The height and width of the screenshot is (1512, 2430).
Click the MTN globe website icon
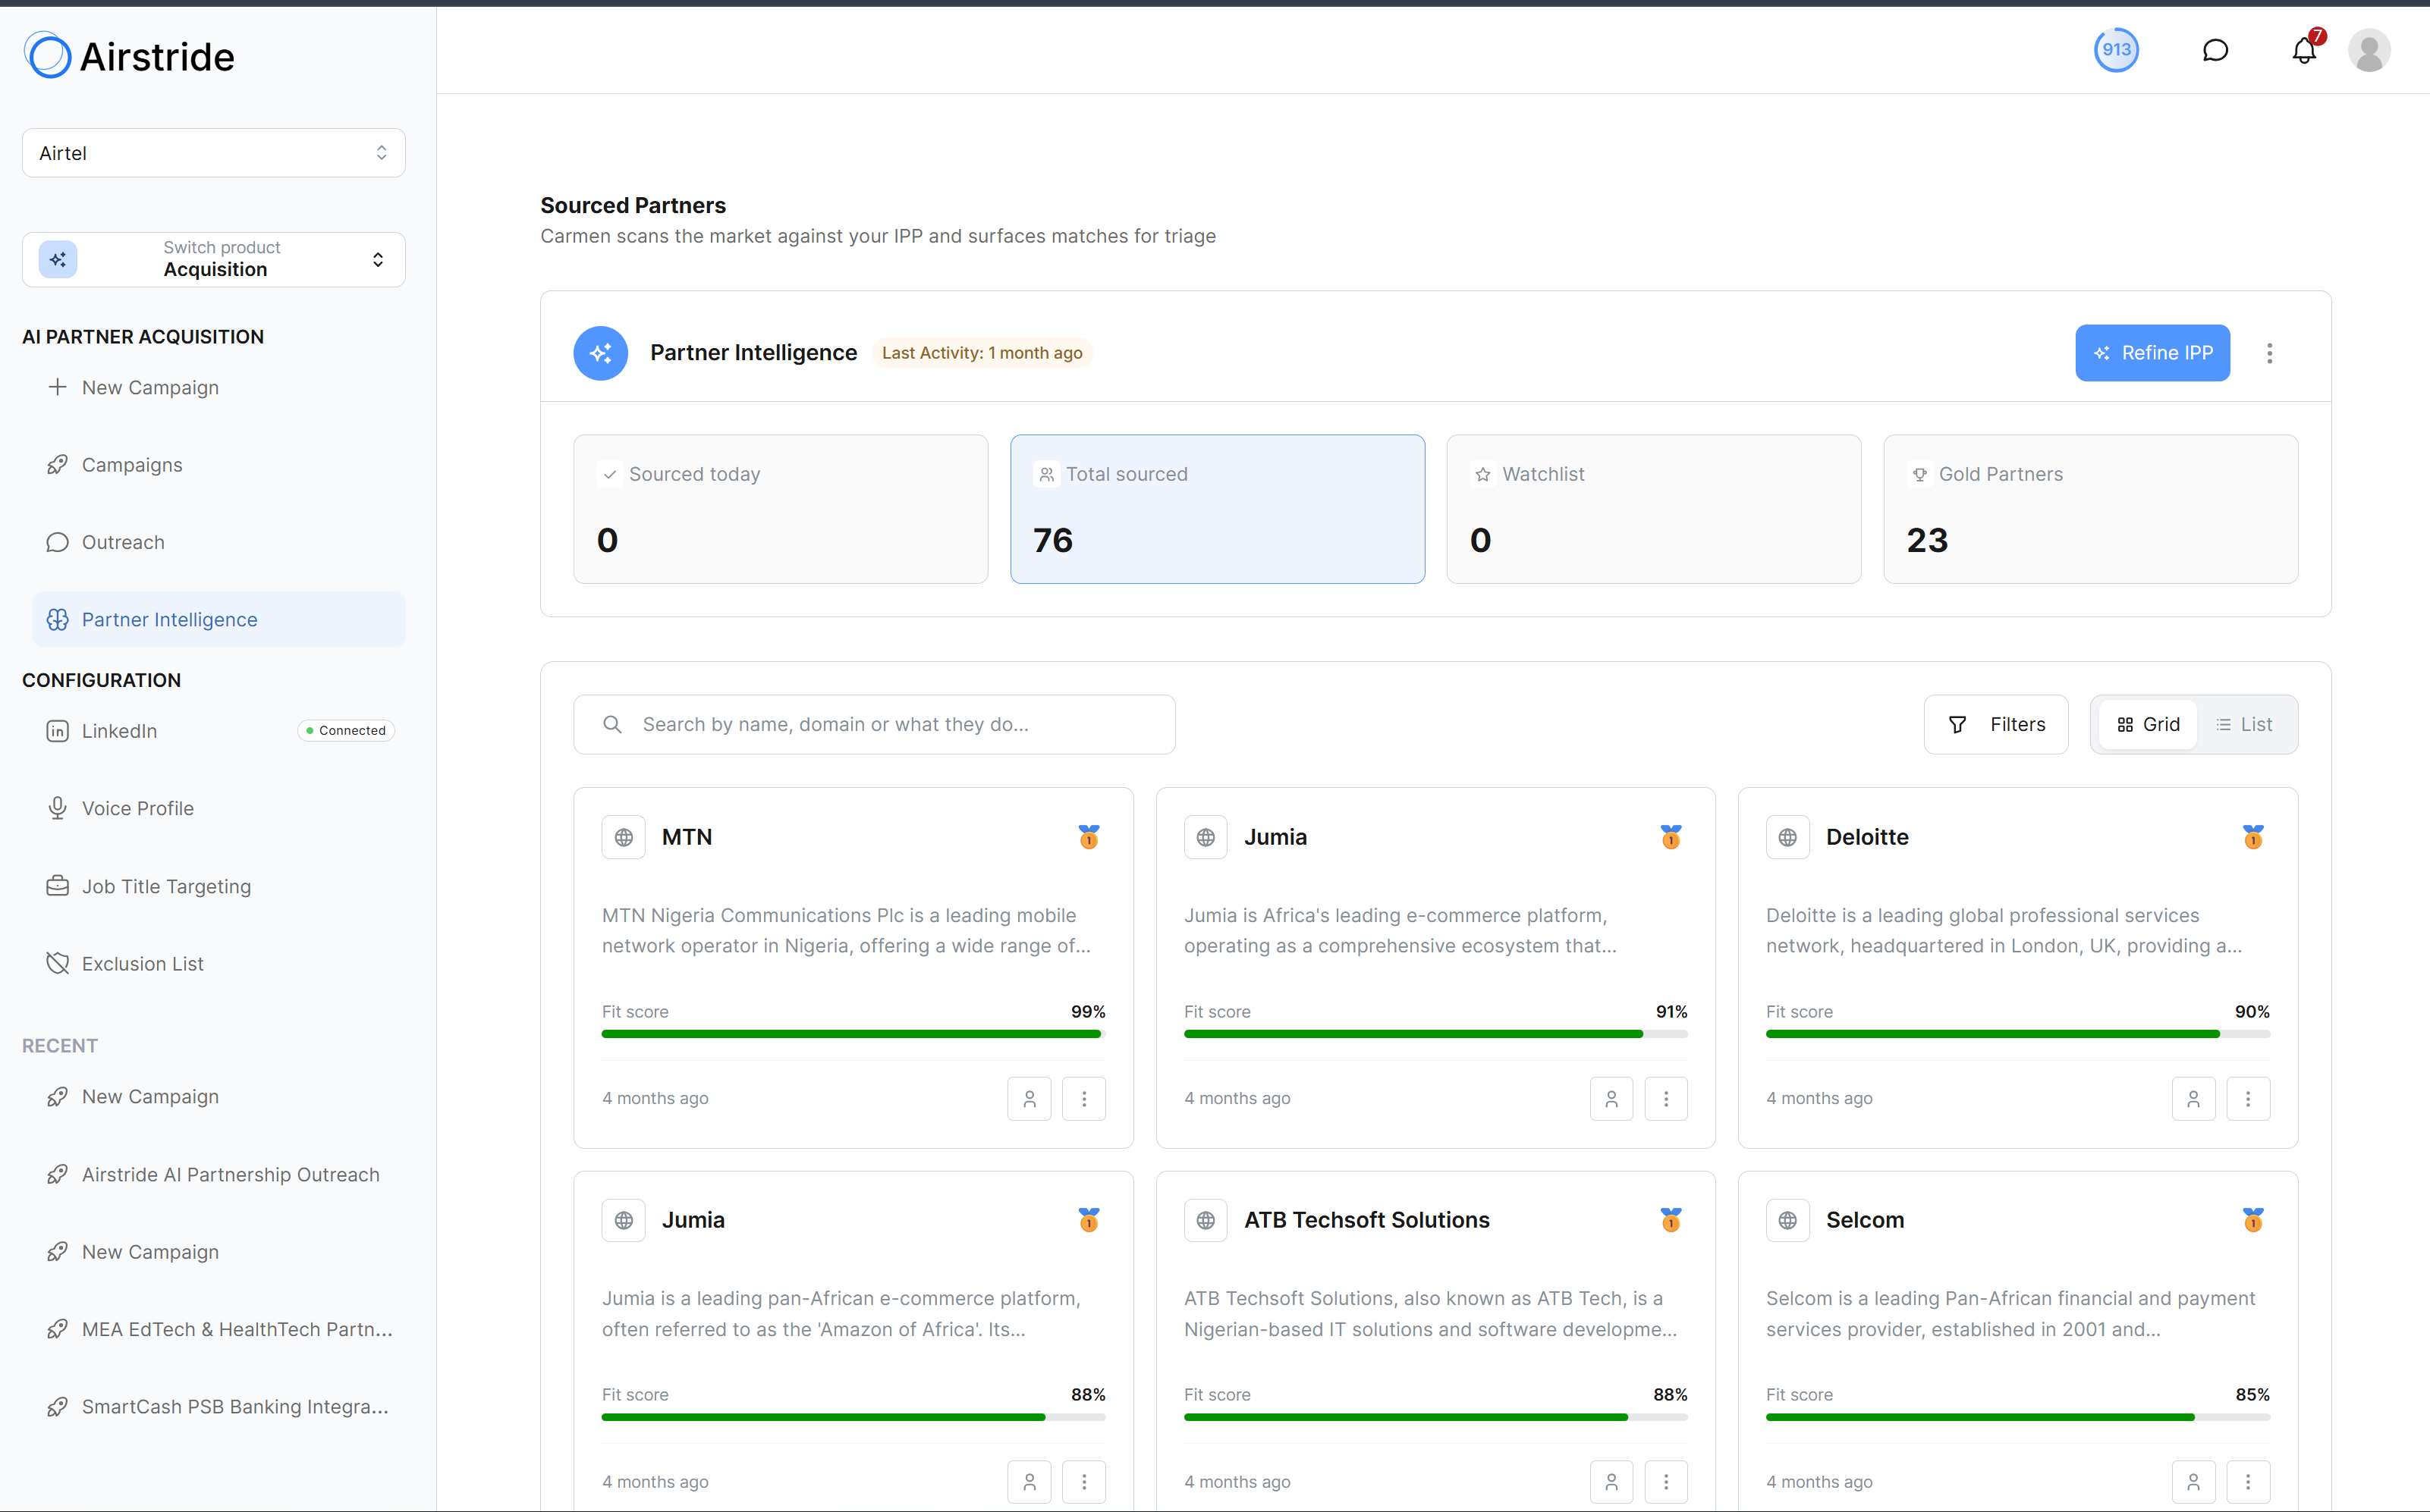[x=624, y=837]
